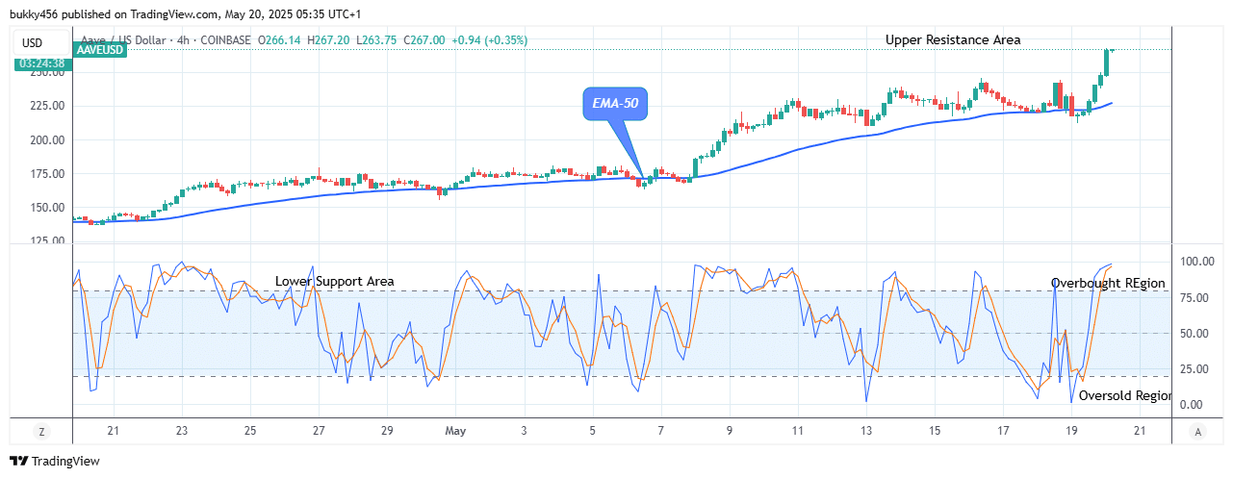Viewport: 1233px width, 478px height.
Task: Click the 150.00 price axis label
Action: click(46, 208)
